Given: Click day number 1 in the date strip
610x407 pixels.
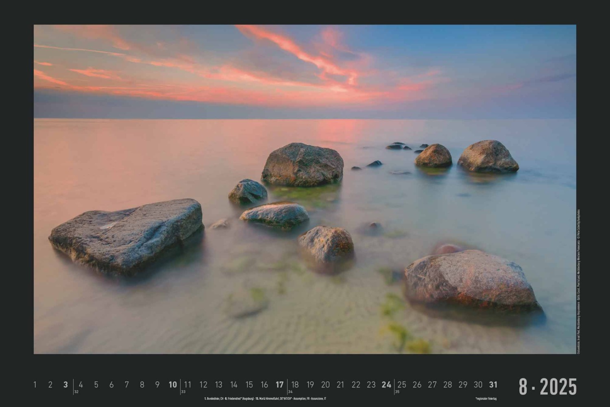Looking at the screenshot, I should [x=35, y=385].
